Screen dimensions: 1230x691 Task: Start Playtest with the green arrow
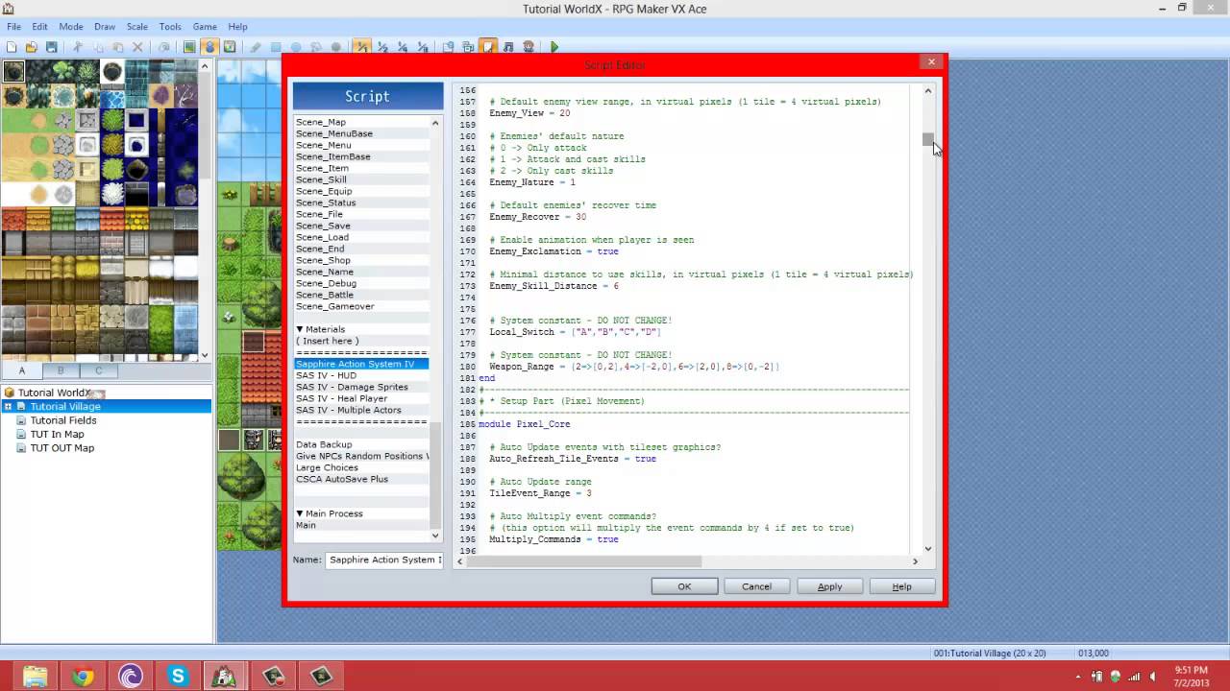[554, 47]
